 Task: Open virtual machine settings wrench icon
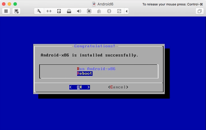(39, 11)
